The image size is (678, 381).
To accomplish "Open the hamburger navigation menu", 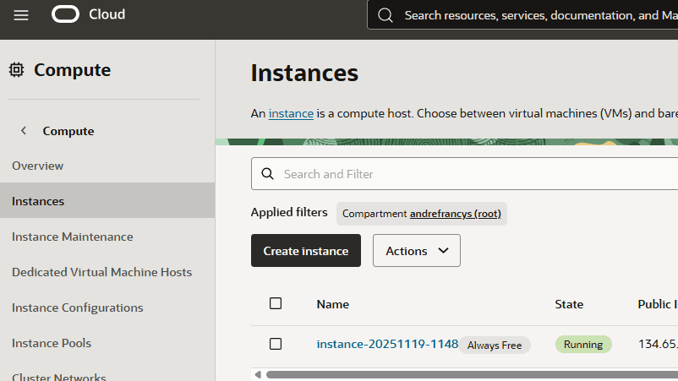I will pos(21,15).
